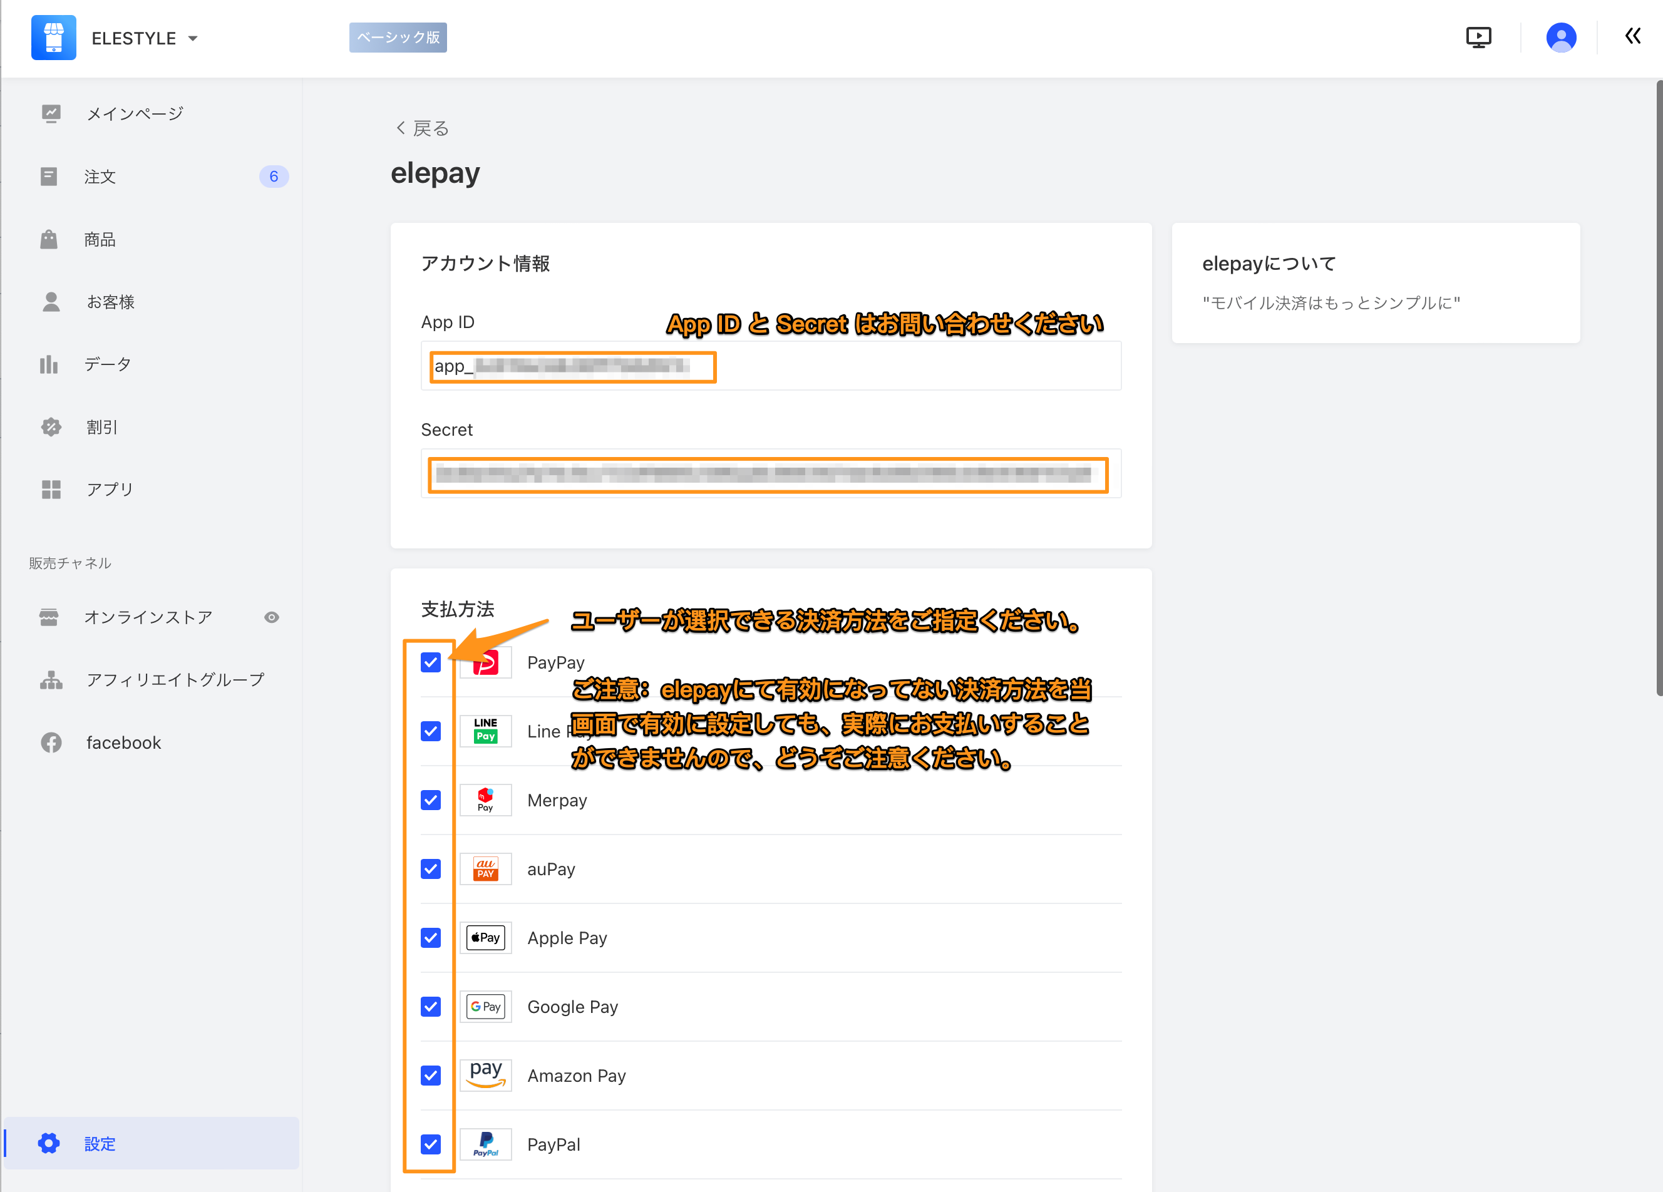This screenshot has width=1663, height=1192.
Task: Click the アプリ grid icon
Action: 51,489
